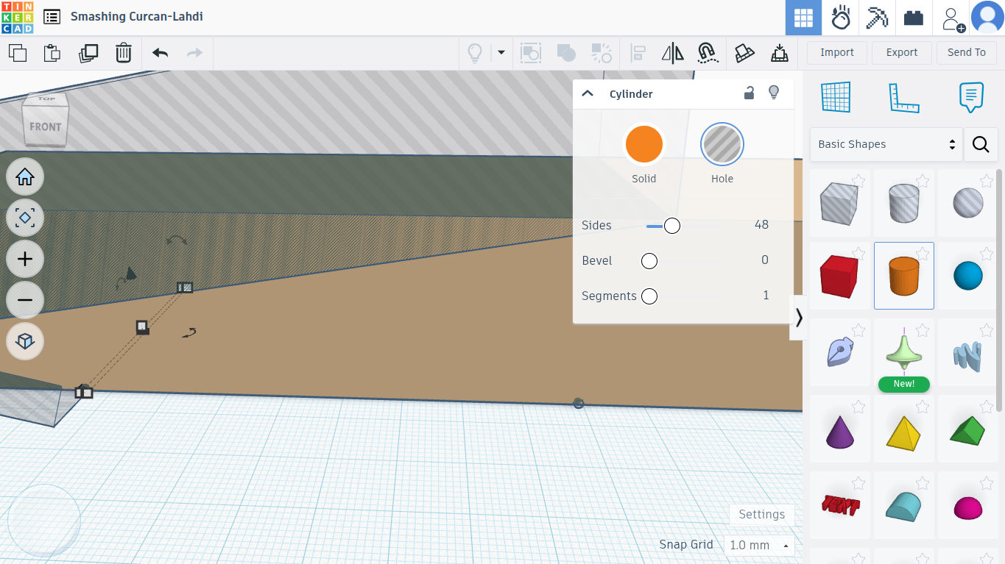Open the Basic Shapes dropdown
Image resolution: width=1005 pixels, height=564 pixels.
[886, 144]
